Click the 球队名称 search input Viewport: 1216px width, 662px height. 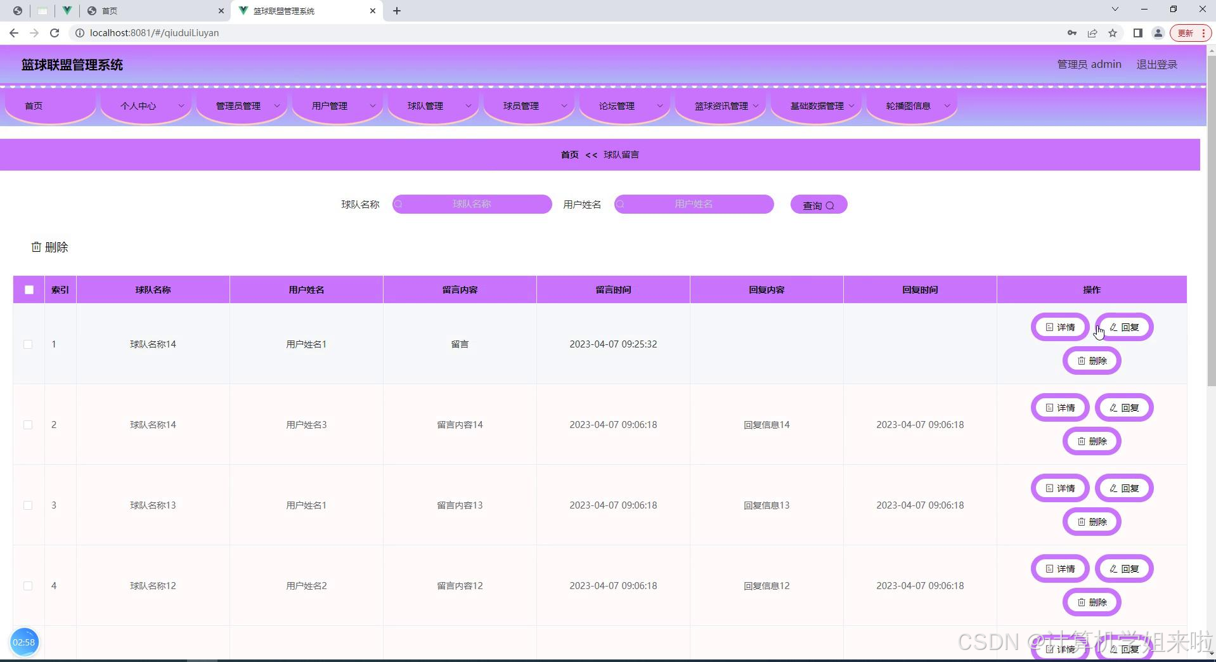(472, 204)
